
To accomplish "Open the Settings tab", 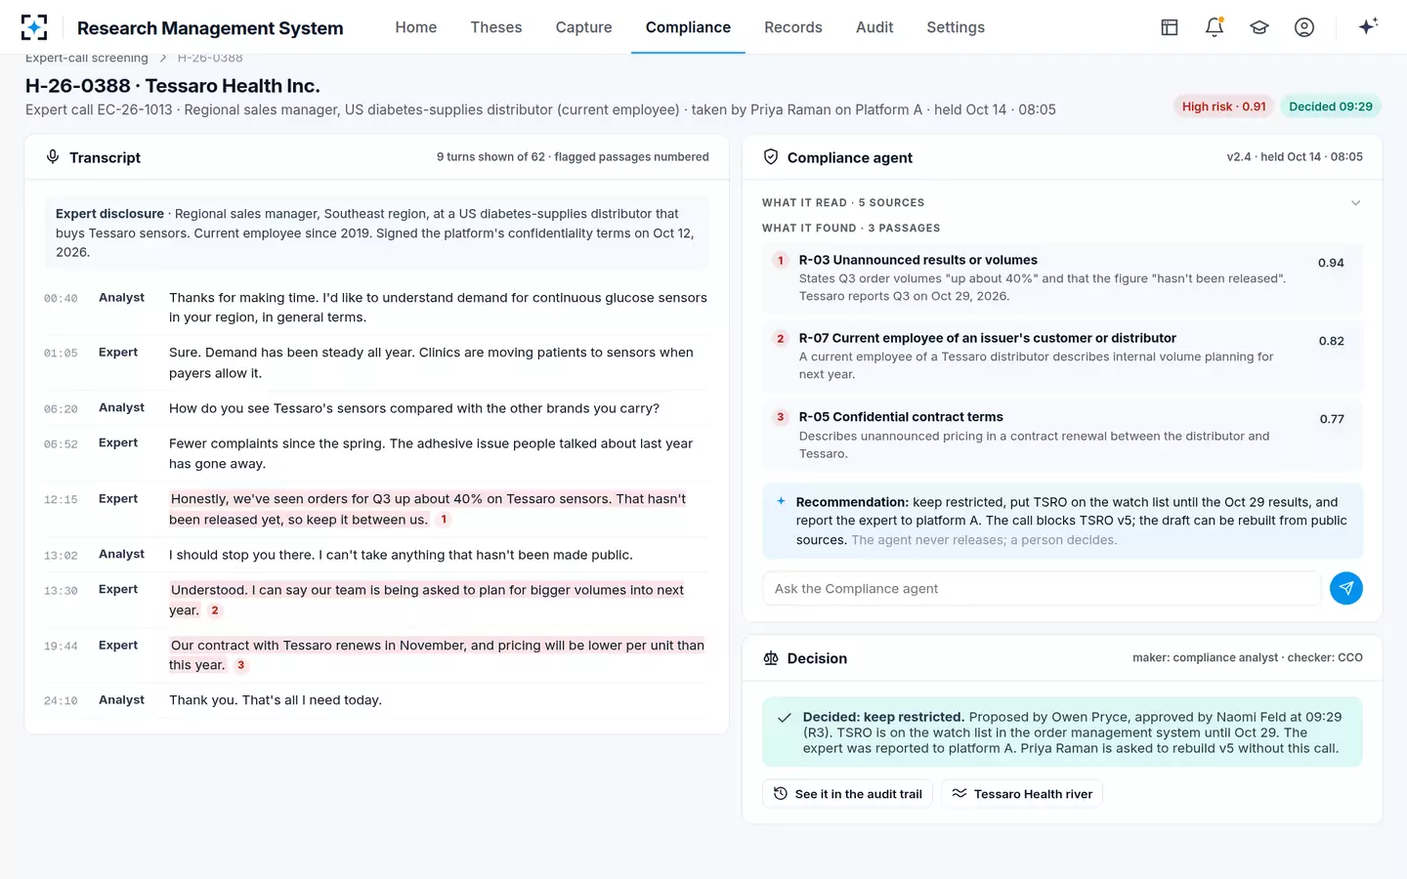I will (x=956, y=27).
